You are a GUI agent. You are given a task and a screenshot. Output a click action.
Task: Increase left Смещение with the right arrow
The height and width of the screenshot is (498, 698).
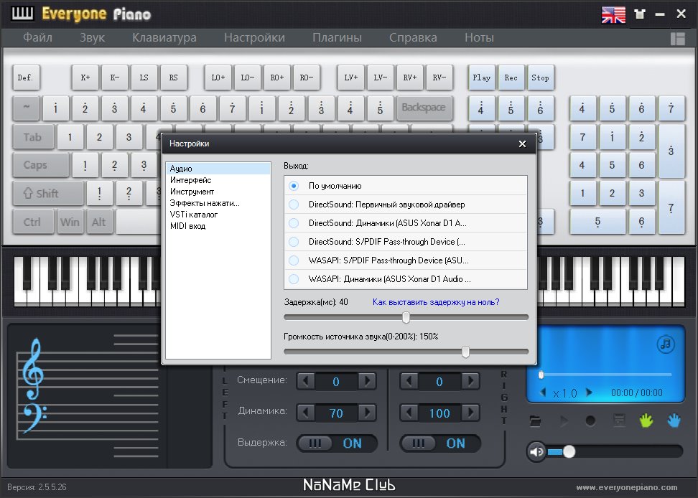[367, 381]
